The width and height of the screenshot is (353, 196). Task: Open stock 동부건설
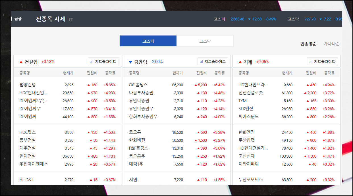click(x=28, y=140)
